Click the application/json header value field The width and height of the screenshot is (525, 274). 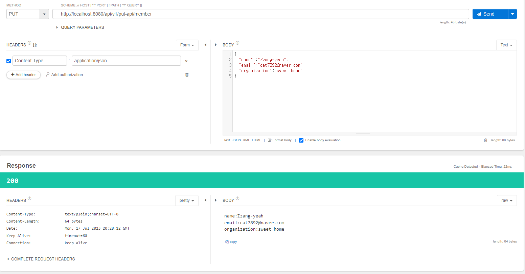(126, 61)
